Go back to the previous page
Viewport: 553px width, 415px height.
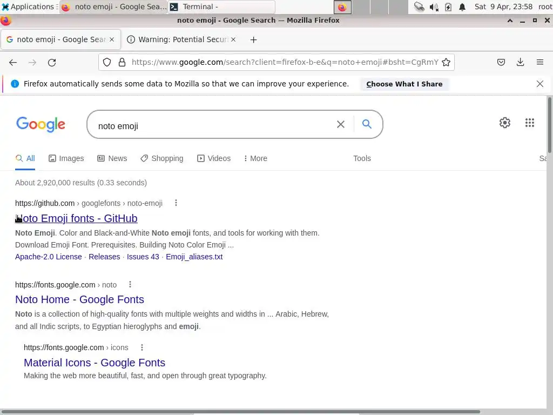13,63
